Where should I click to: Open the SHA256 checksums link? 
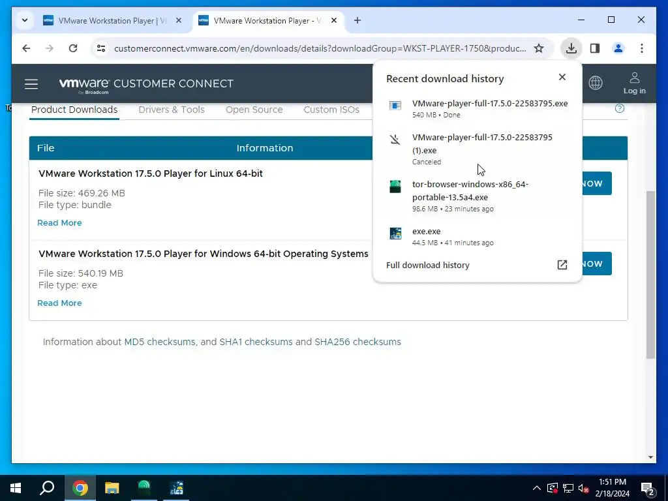click(x=358, y=342)
